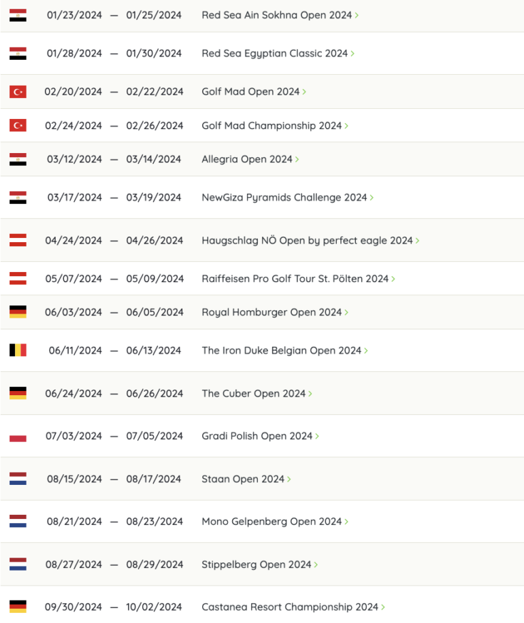Click the green arrow after Golf Mad Championship 2024
This screenshot has height=623, width=524.
click(346, 126)
